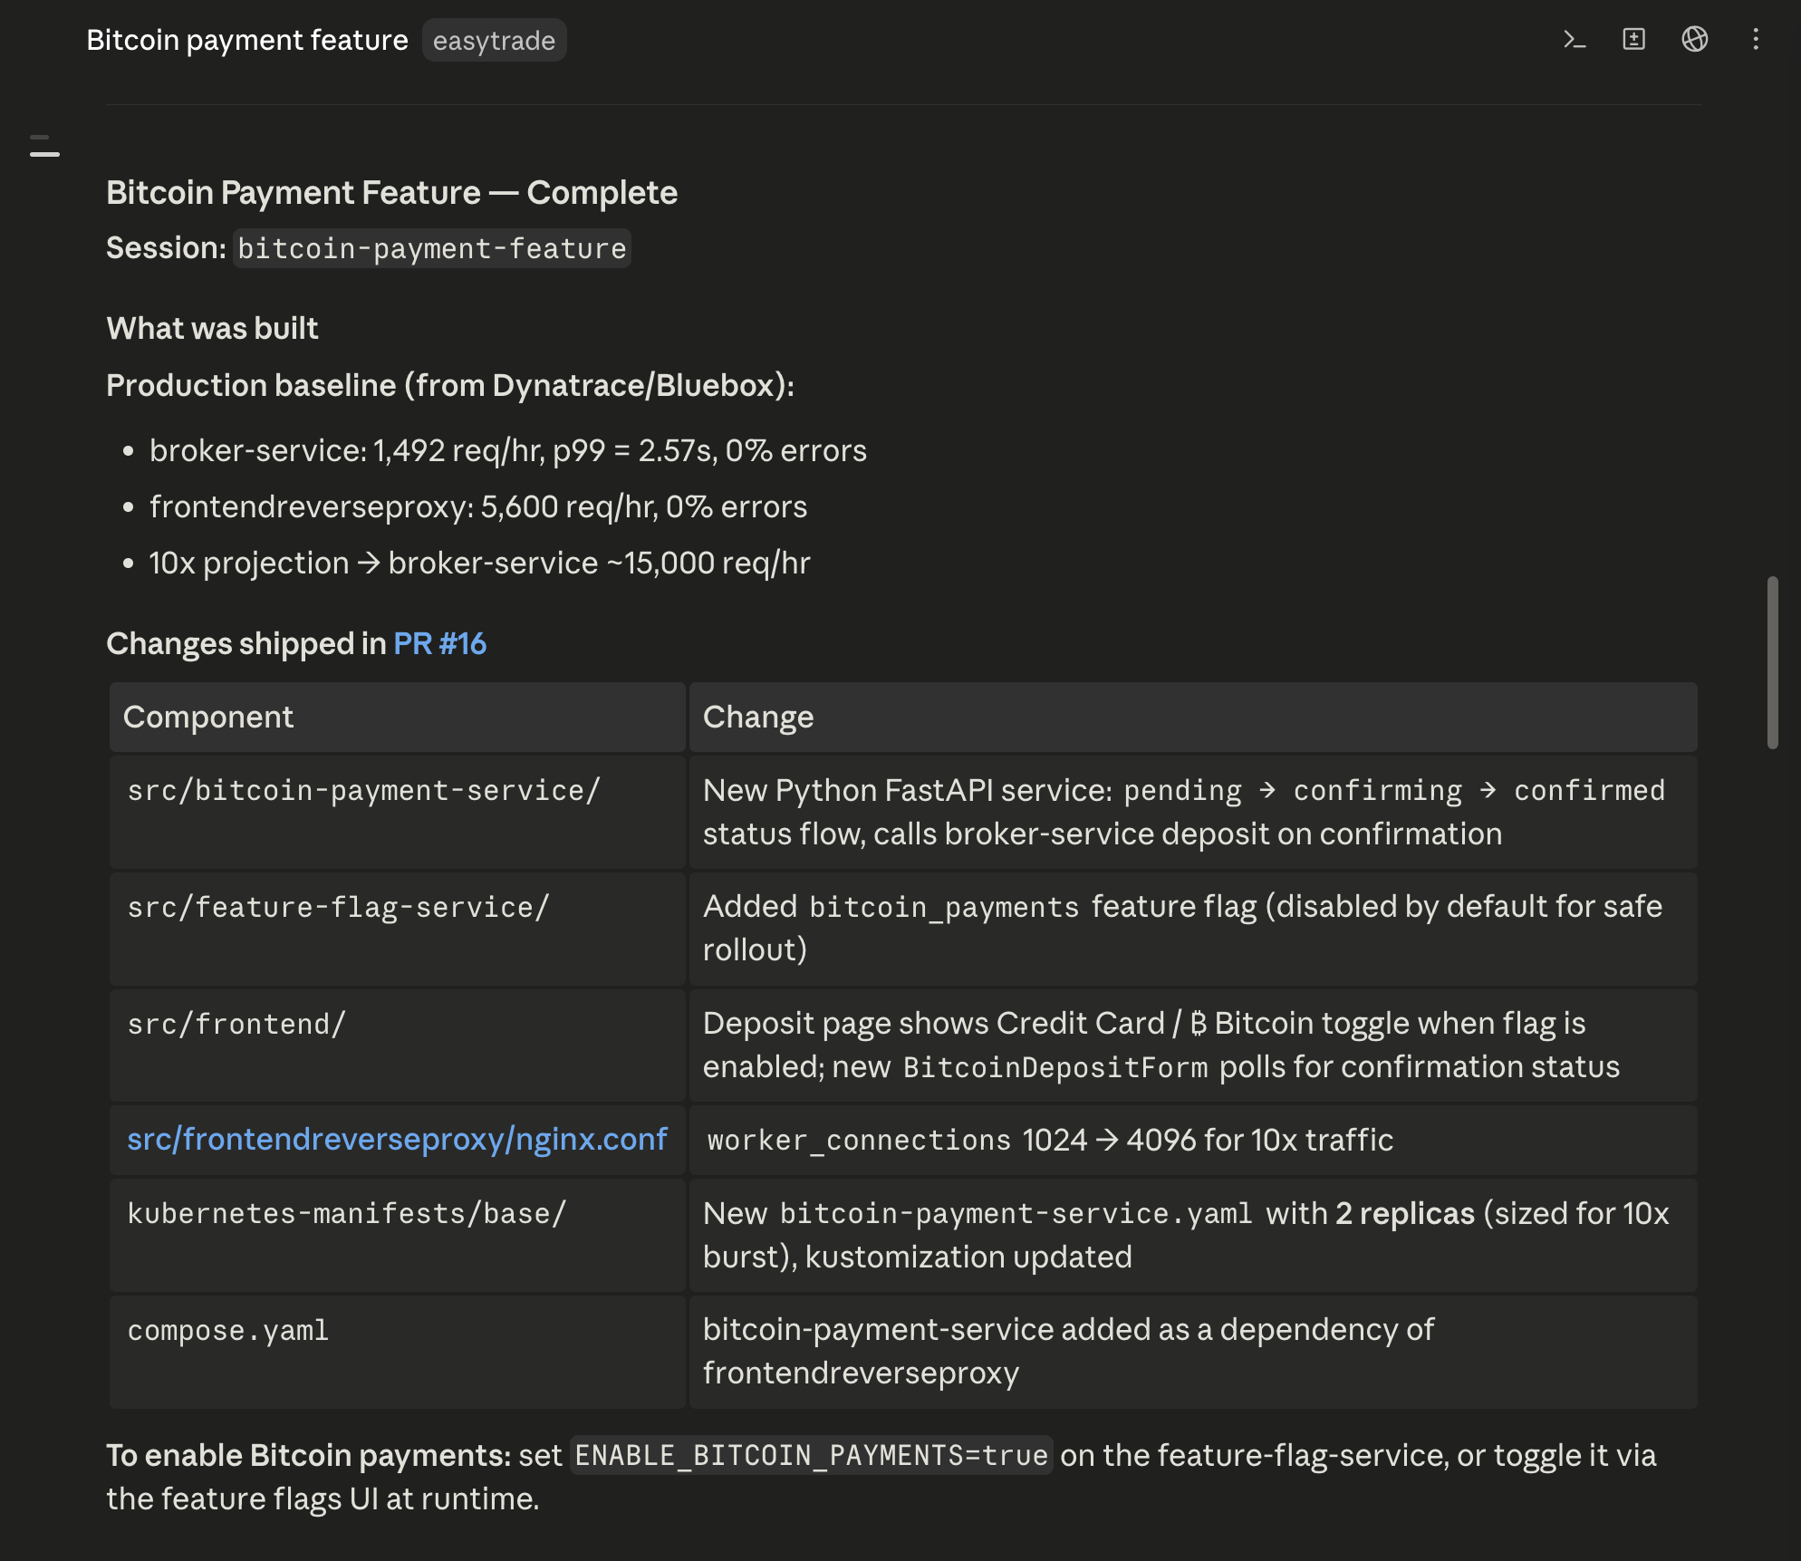1801x1561 pixels.
Task: Click the bitcoin-payment-feature session code chip
Action: click(x=432, y=248)
